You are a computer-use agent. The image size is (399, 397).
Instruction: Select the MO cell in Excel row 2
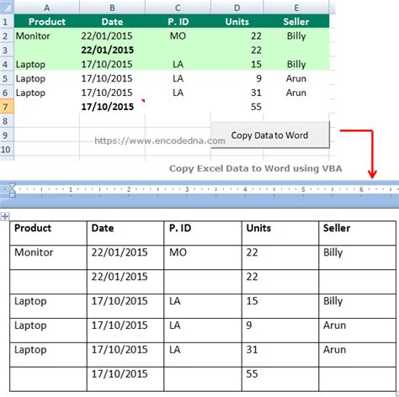coord(178,36)
